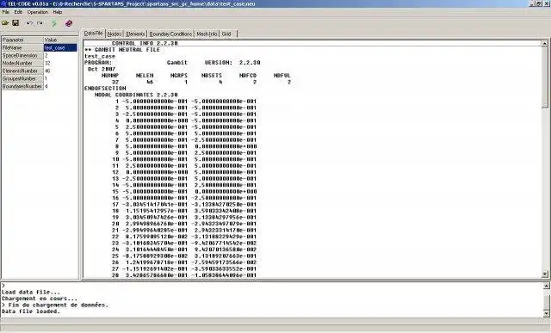Click the CONTROL INFO 2.2.30 line

click(145, 43)
